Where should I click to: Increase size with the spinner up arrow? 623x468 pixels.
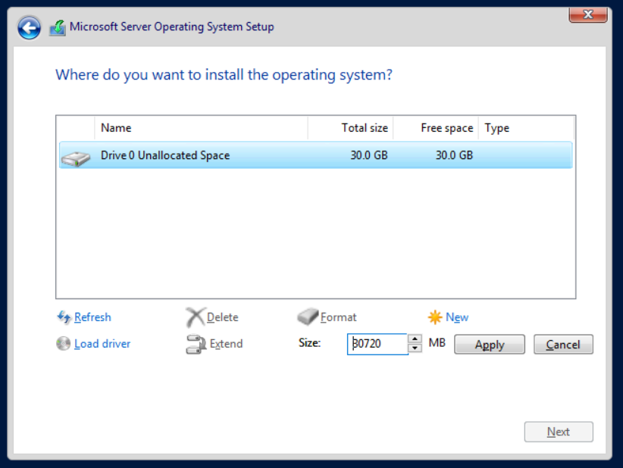(415, 339)
